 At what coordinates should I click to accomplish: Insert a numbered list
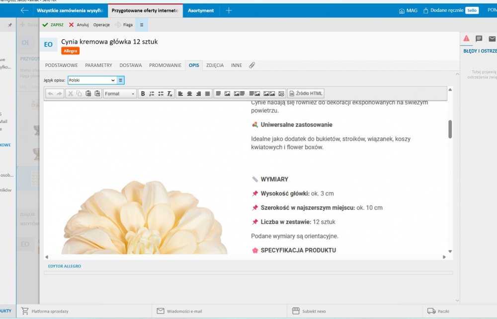[152, 94]
